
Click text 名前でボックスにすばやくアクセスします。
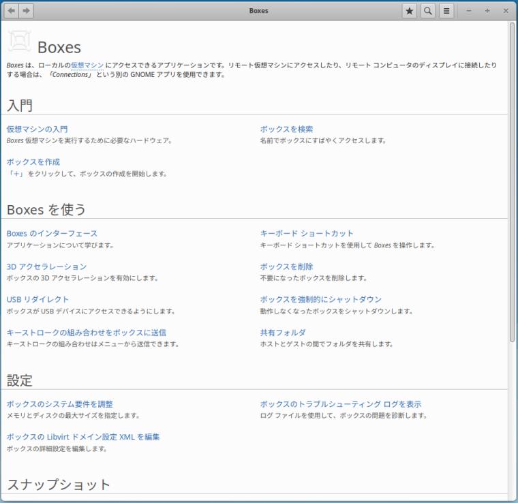[323, 140]
